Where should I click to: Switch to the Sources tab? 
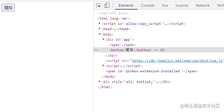point(182,5)
